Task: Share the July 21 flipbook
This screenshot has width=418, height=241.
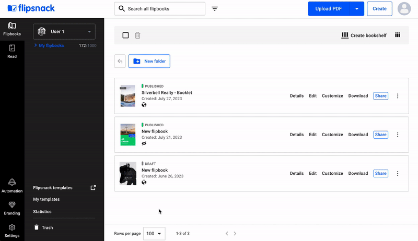Action: [x=380, y=135]
